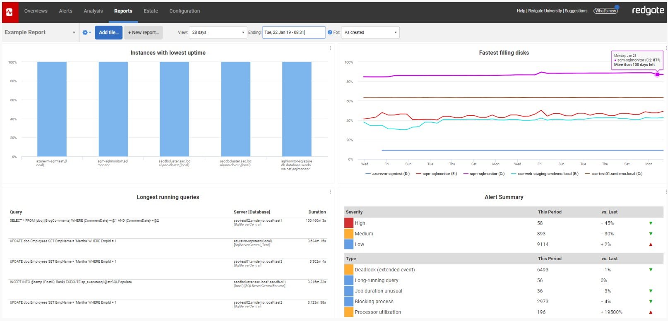The image size is (668, 321).
Task: Click the sscdbcluster ssc-db-n1 uptime bar
Action: [x=174, y=109]
